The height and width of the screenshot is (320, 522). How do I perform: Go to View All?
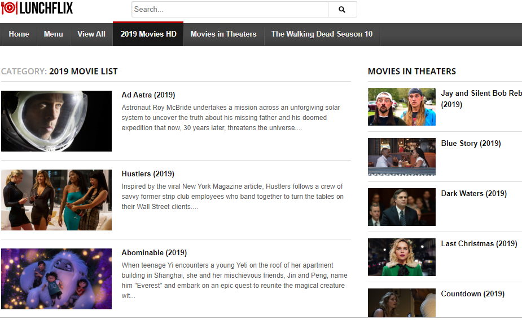pyautogui.click(x=91, y=34)
